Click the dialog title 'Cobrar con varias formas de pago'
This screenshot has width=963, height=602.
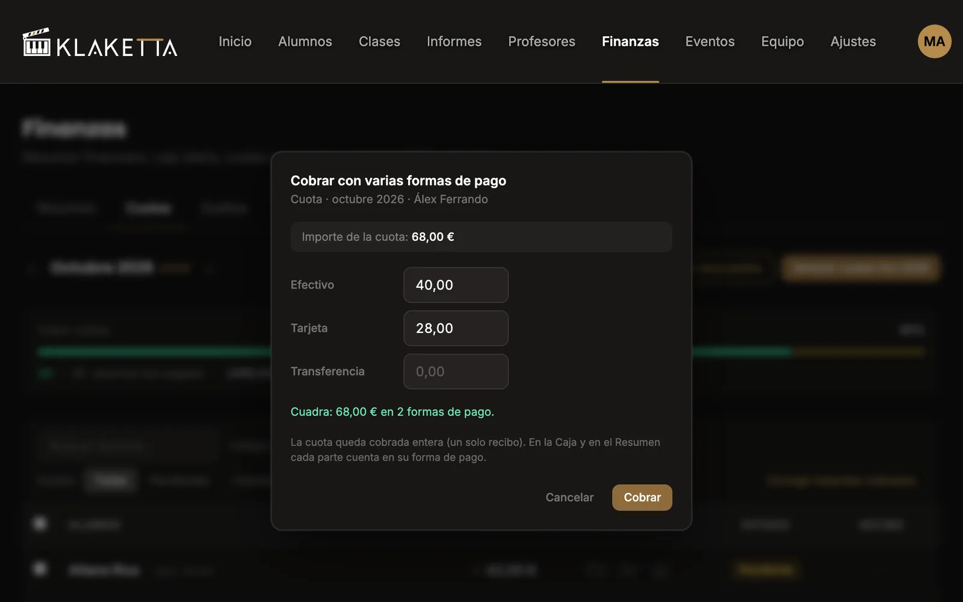pyautogui.click(x=398, y=181)
